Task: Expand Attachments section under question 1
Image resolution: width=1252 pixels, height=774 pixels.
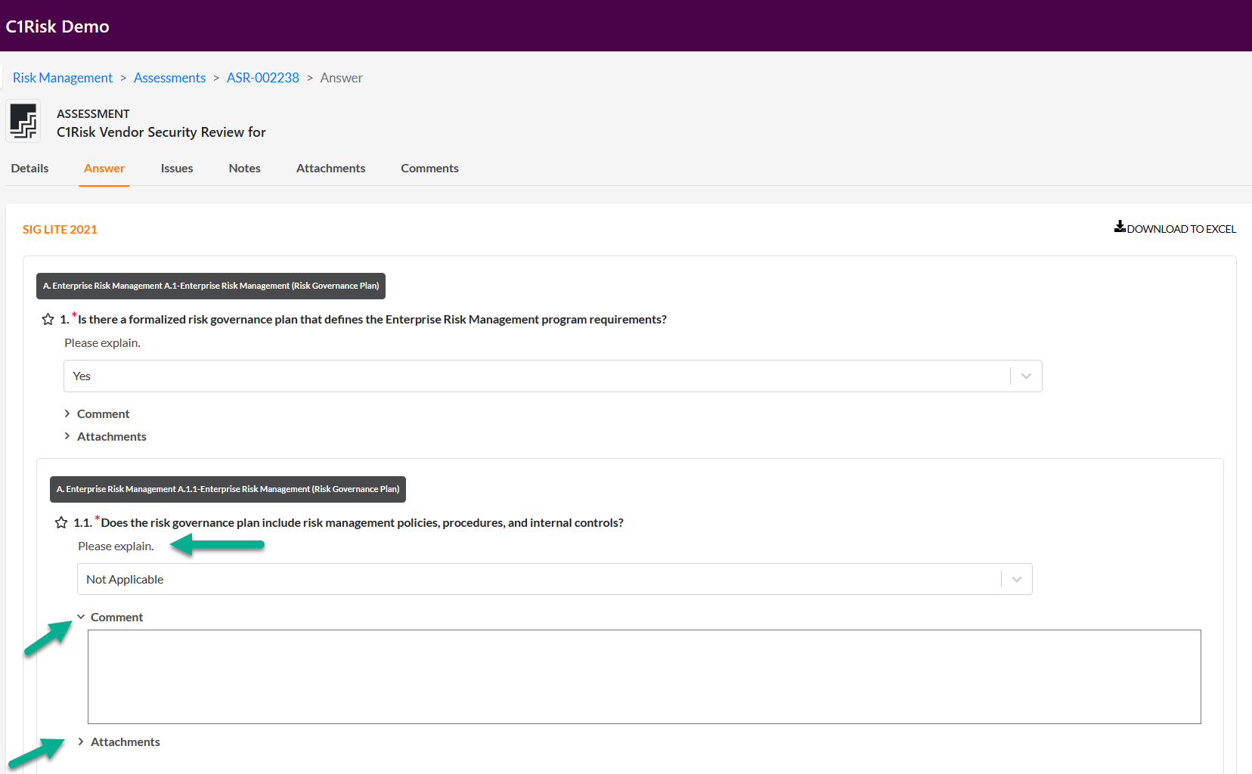Action: pyautogui.click(x=105, y=437)
